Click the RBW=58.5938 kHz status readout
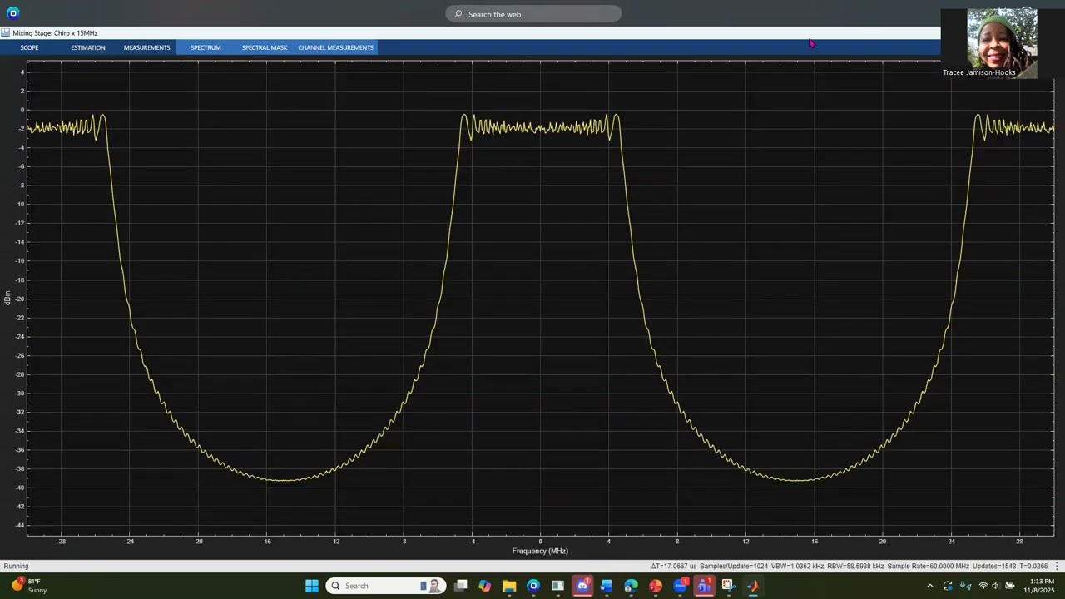The image size is (1065, 599). tap(855, 566)
